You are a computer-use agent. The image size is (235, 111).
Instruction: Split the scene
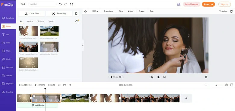pyautogui.click(x=59, y=85)
